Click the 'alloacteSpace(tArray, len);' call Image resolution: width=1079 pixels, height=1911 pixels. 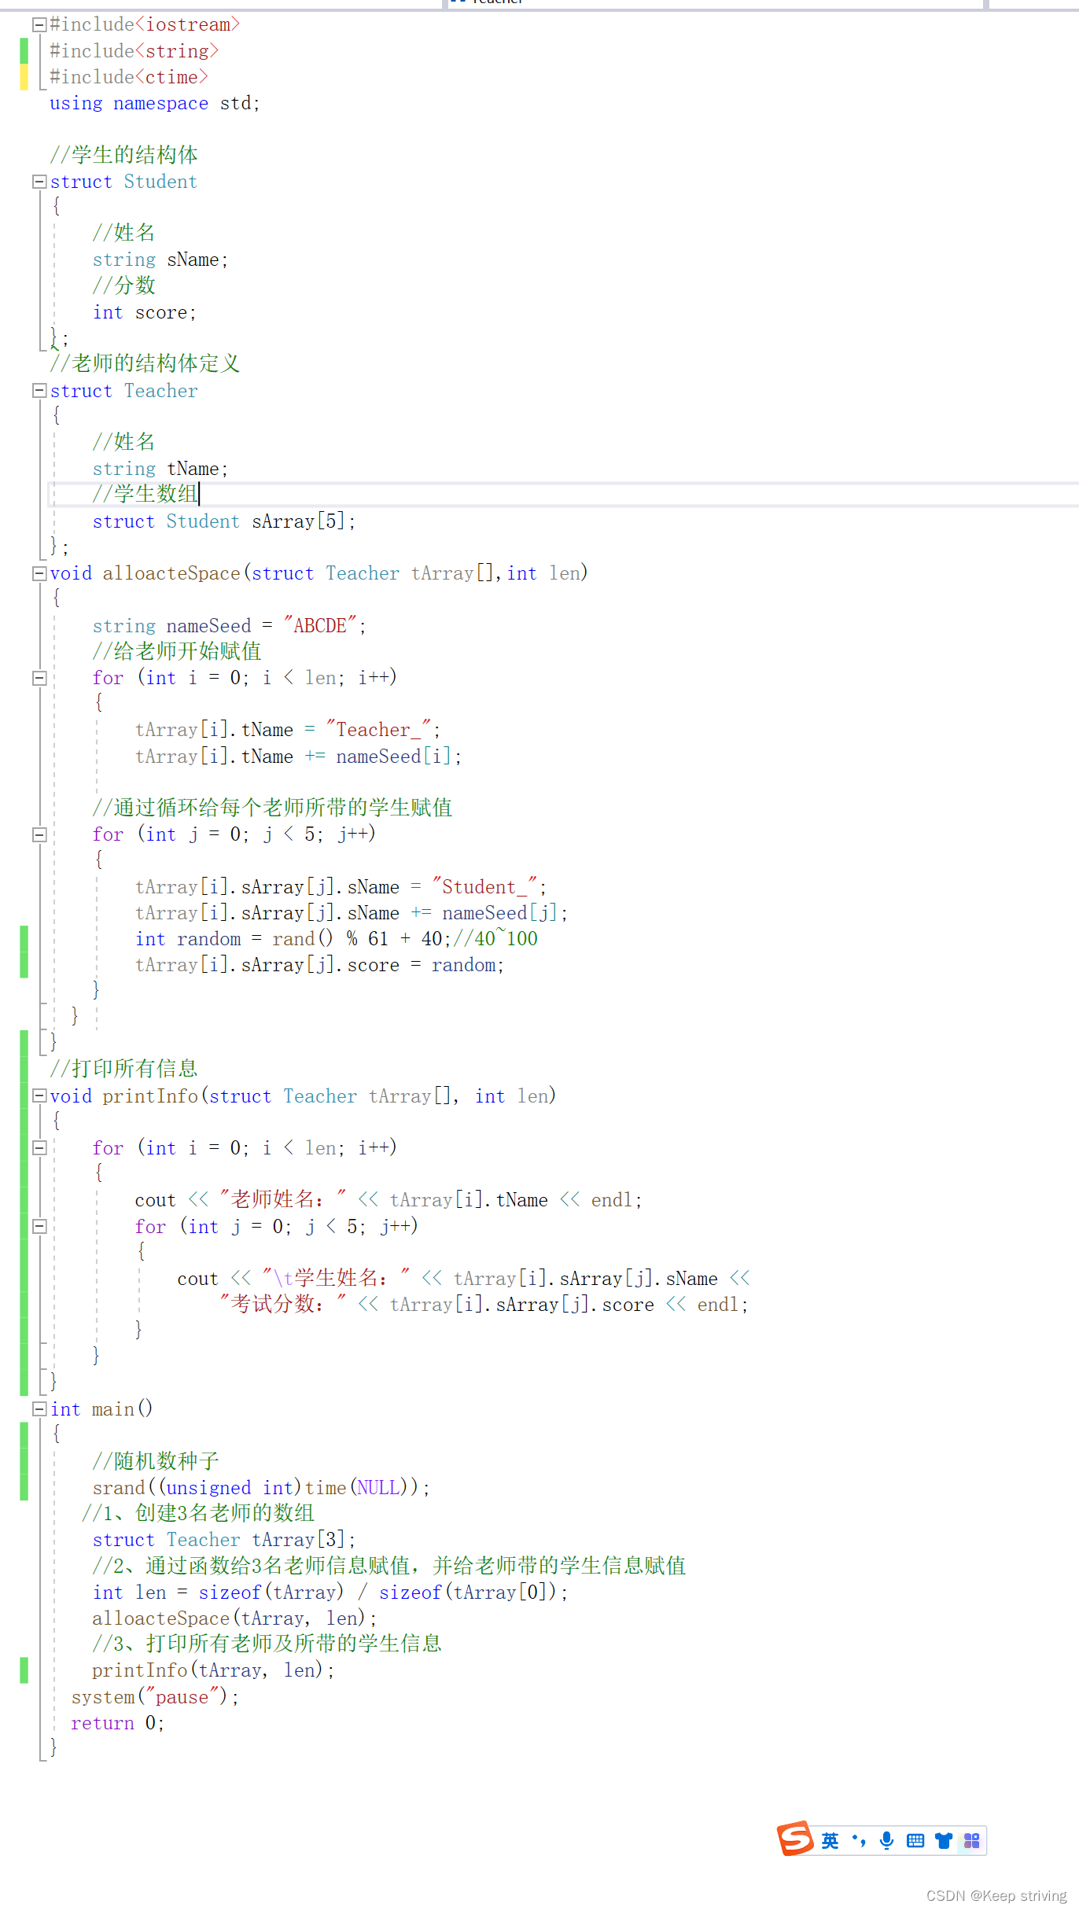coord(234,1618)
